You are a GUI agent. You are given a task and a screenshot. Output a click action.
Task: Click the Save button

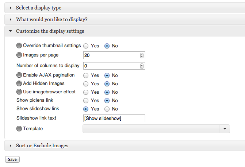tap(12, 159)
